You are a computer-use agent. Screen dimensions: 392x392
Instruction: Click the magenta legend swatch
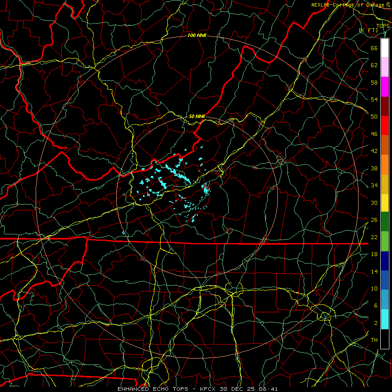[x=385, y=87]
